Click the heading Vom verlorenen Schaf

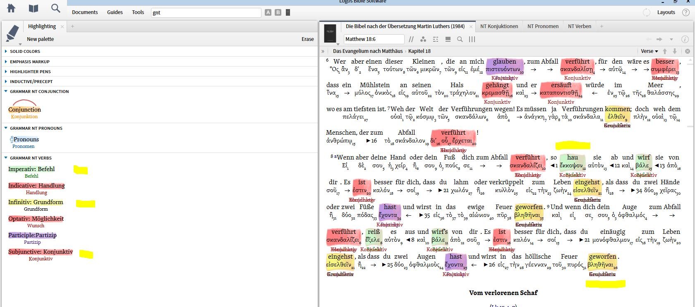pos(503,293)
